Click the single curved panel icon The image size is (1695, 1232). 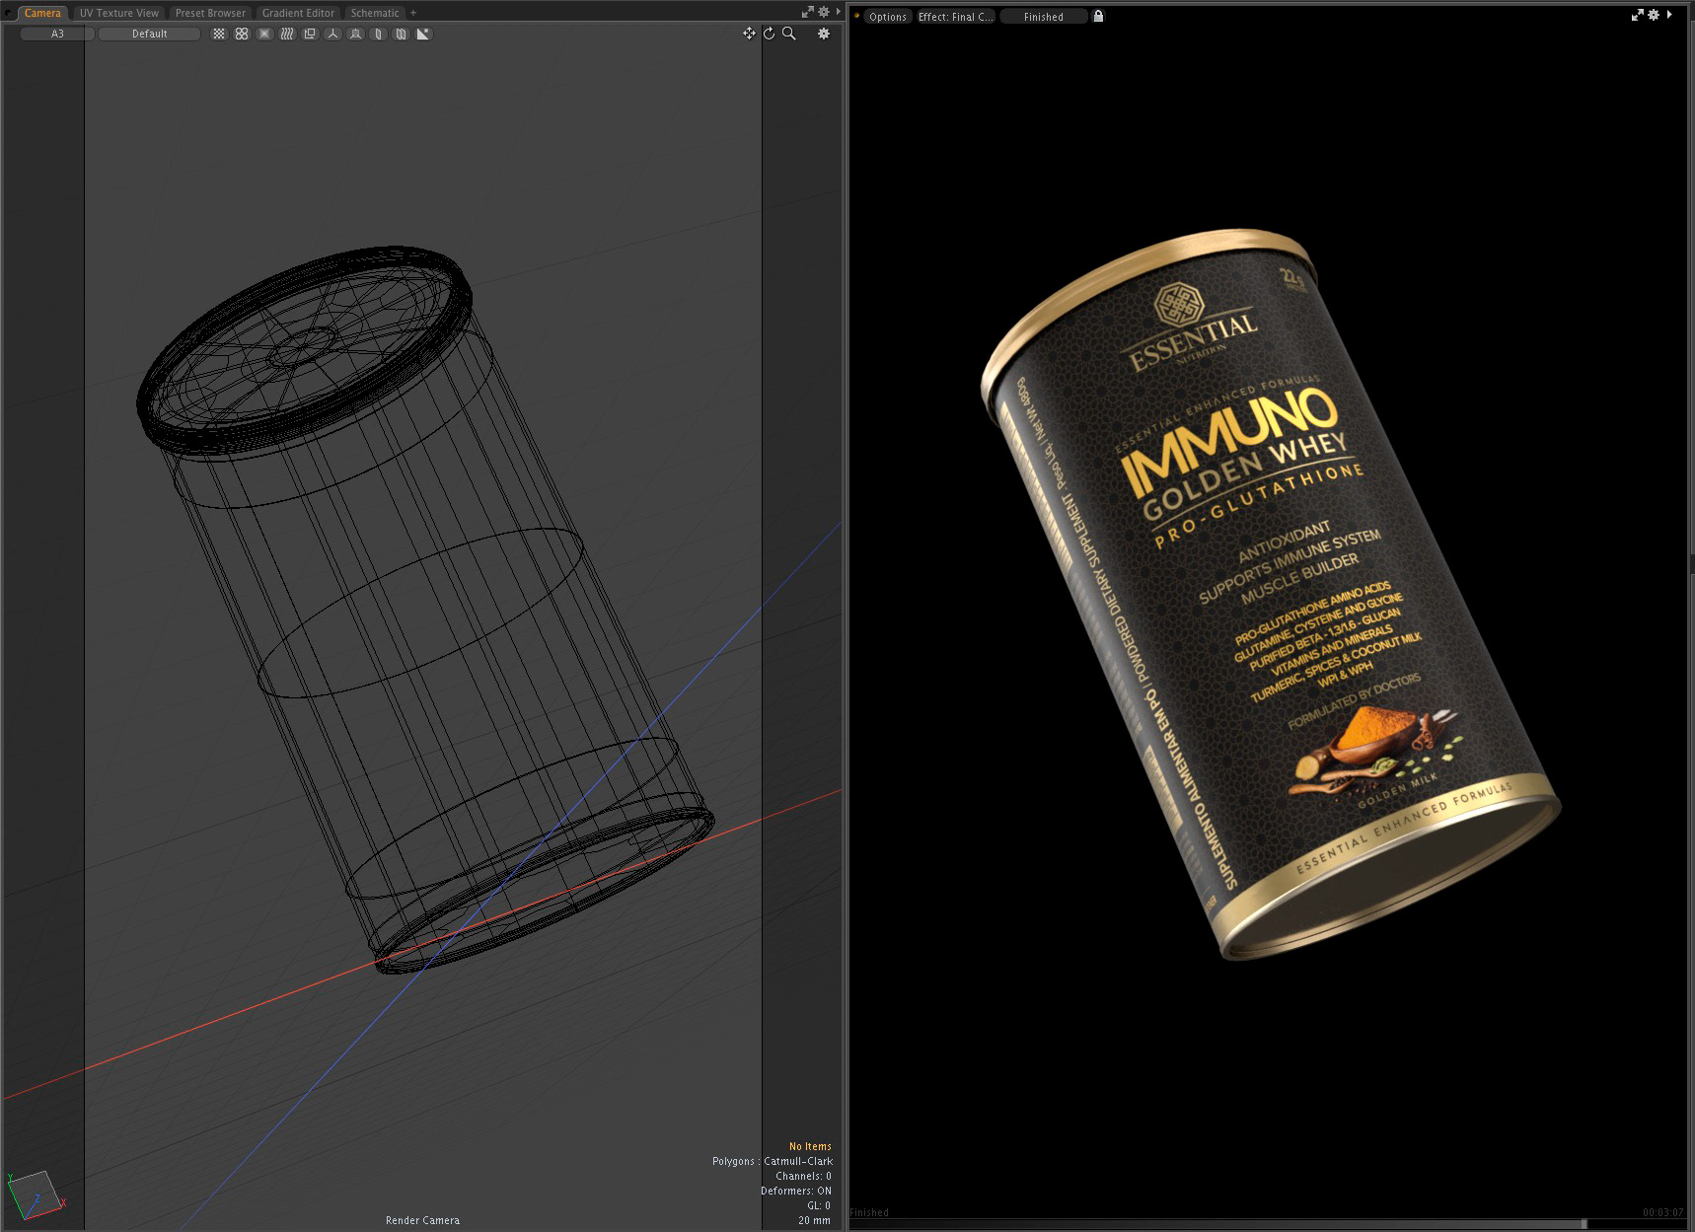(378, 34)
